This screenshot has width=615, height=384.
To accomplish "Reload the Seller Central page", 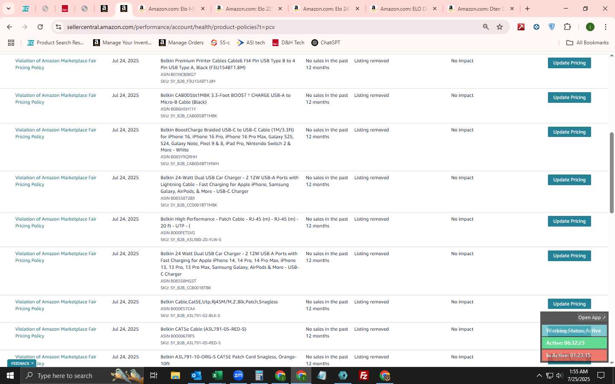I will coord(40,27).
